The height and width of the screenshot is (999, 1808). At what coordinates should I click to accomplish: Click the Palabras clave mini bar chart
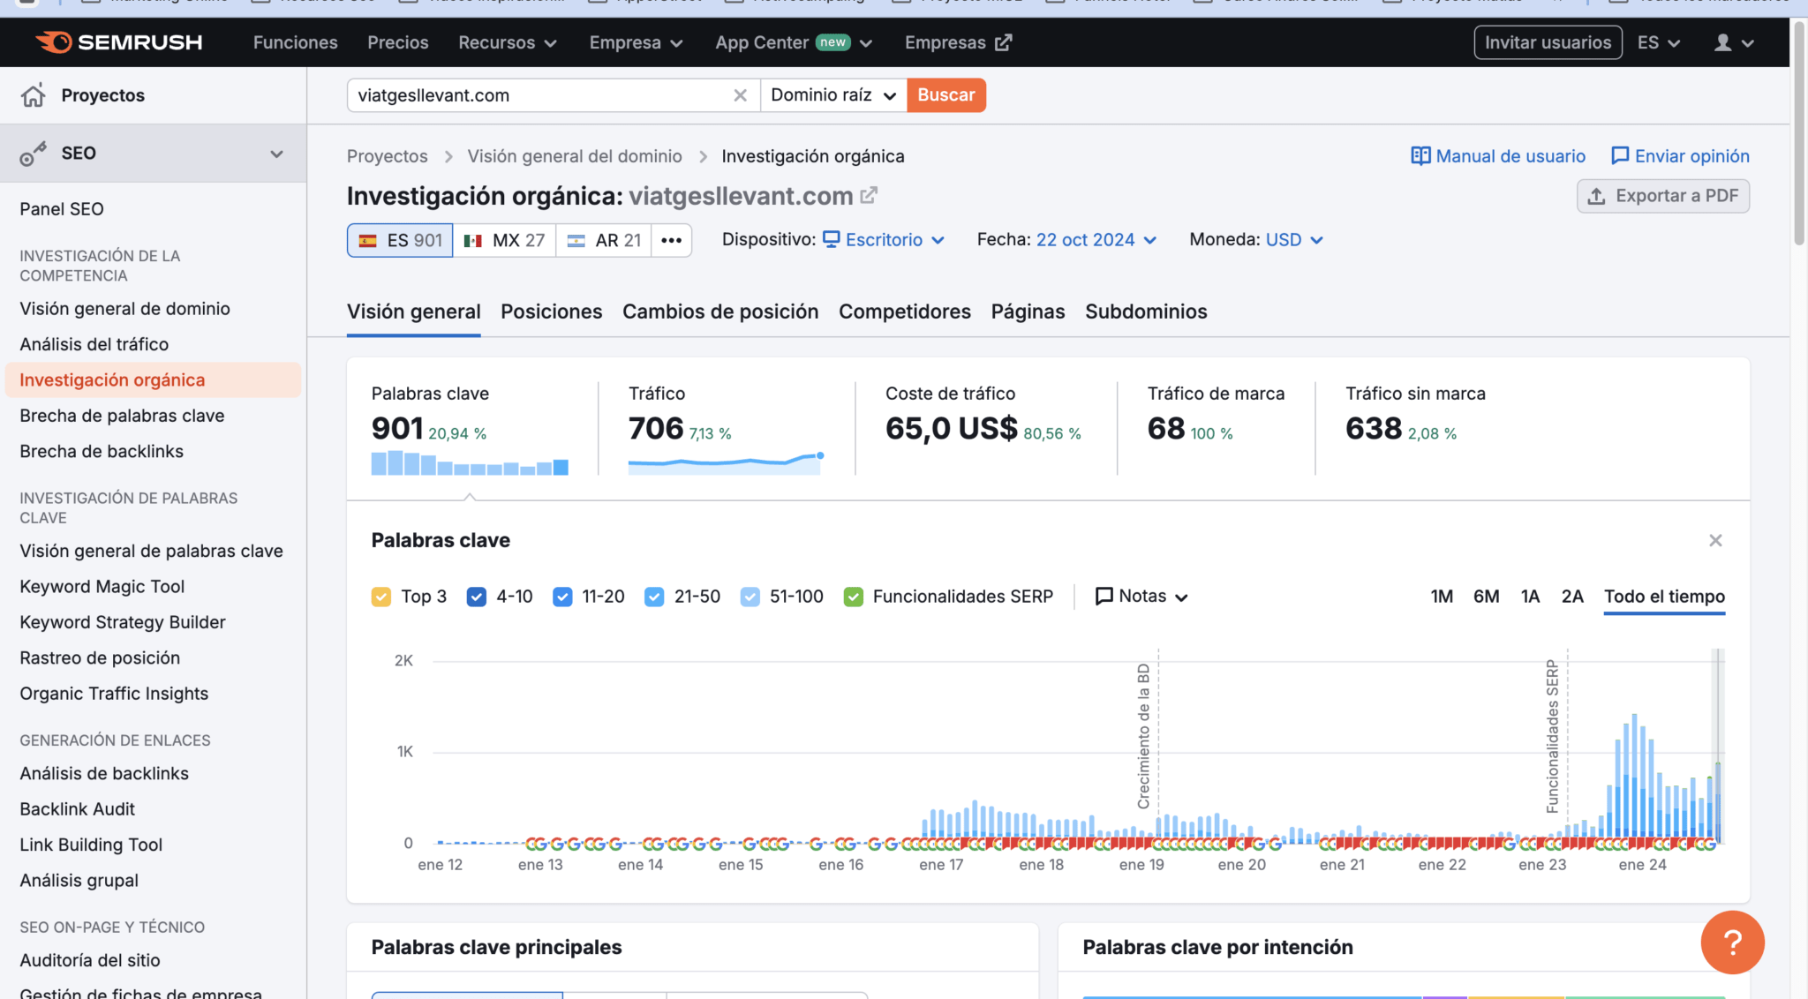pyautogui.click(x=470, y=462)
